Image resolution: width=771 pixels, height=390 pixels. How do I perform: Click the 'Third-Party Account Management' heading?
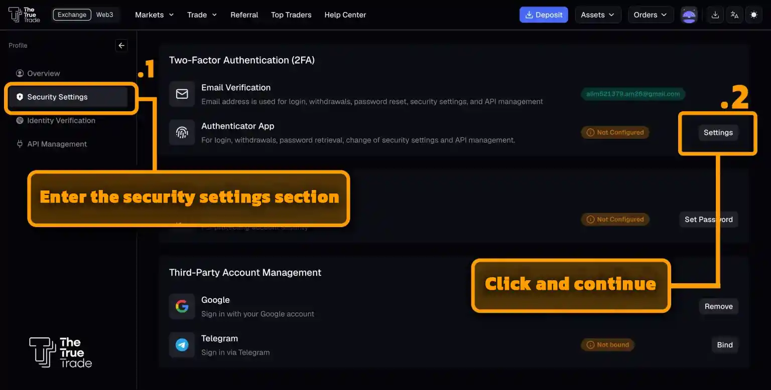(245, 273)
